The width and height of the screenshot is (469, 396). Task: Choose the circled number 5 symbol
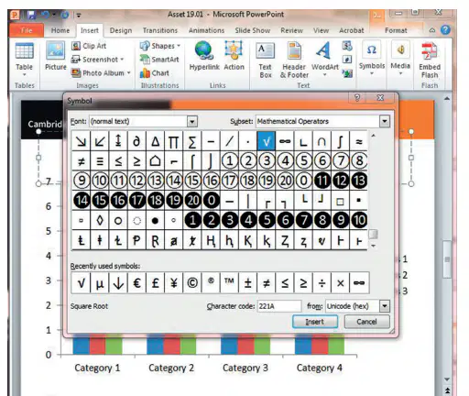(x=303, y=161)
